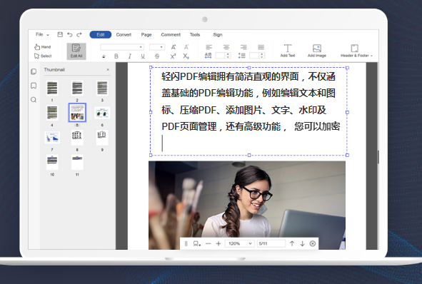The image size is (422, 284).
Task: Redo the last action
Action: click(x=79, y=34)
